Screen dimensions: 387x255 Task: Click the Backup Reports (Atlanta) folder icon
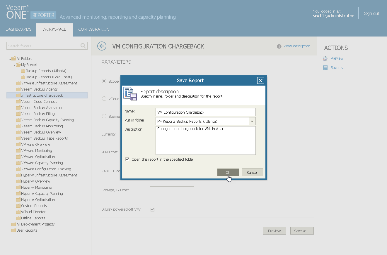click(x=23, y=71)
